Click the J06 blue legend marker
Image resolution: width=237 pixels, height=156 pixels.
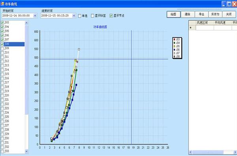click(x=174, y=50)
